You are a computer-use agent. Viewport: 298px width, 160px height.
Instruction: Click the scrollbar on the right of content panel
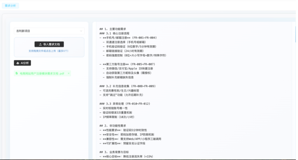coord(295,33)
